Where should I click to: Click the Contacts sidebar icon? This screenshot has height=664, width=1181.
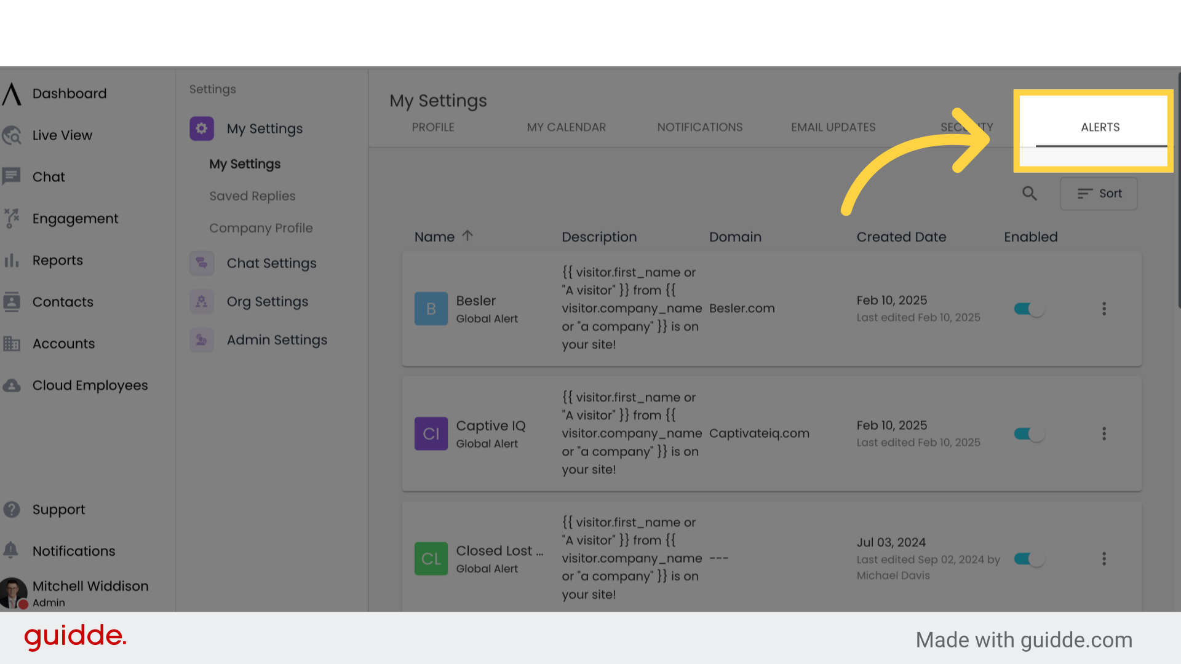12,302
